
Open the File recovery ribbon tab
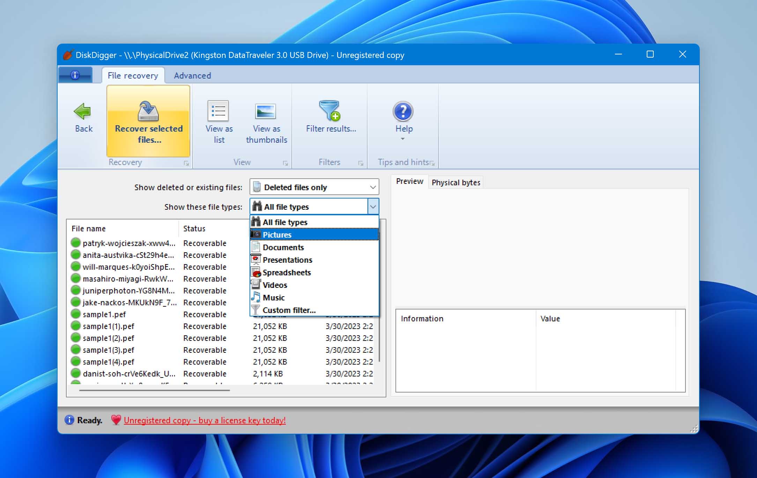pyautogui.click(x=133, y=75)
